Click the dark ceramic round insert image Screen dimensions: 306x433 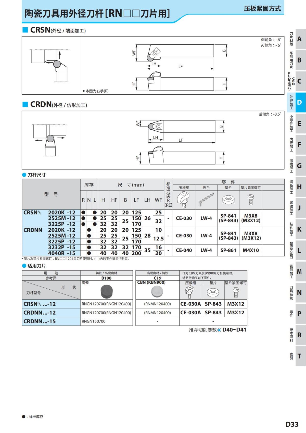pos(106,291)
